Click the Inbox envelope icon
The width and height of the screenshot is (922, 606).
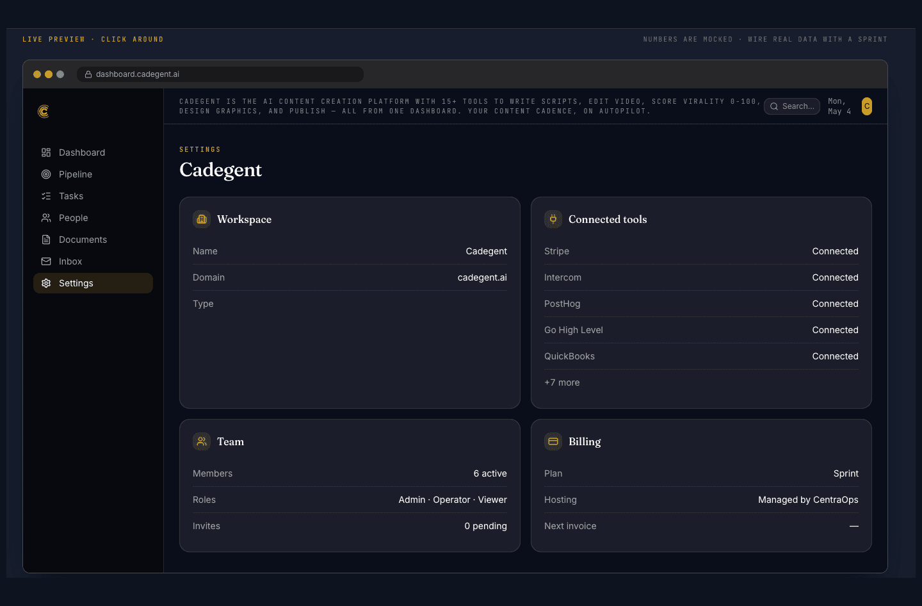click(46, 261)
